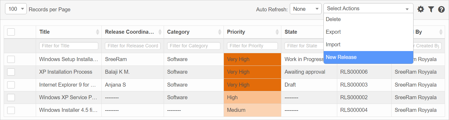The height and width of the screenshot is (120, 449).
Task: Open the help question mark icon
Action: click(x=441, y=9)
